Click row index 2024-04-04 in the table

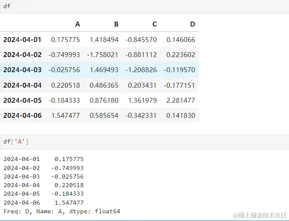click(22, 85)
